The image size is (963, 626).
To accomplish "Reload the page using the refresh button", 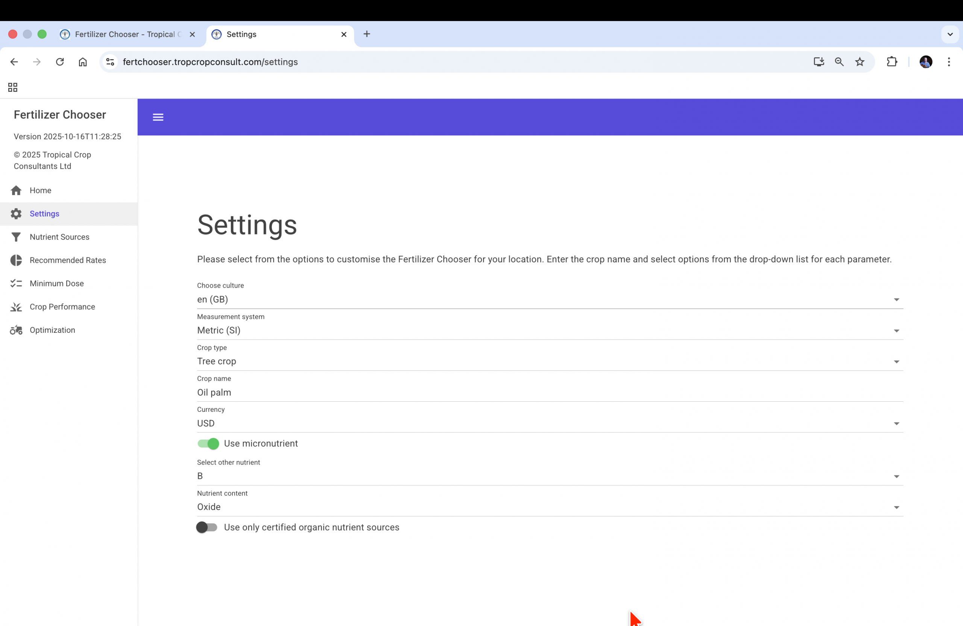I will pyautogui.click(x=60, y=62).
